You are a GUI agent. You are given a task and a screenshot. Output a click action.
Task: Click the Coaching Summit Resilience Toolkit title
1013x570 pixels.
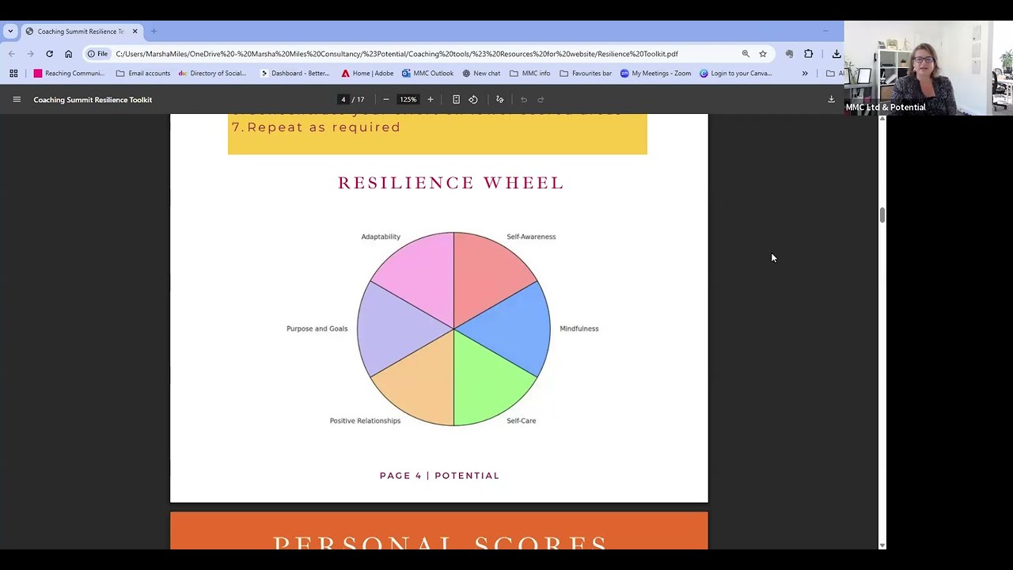point(93,100)
